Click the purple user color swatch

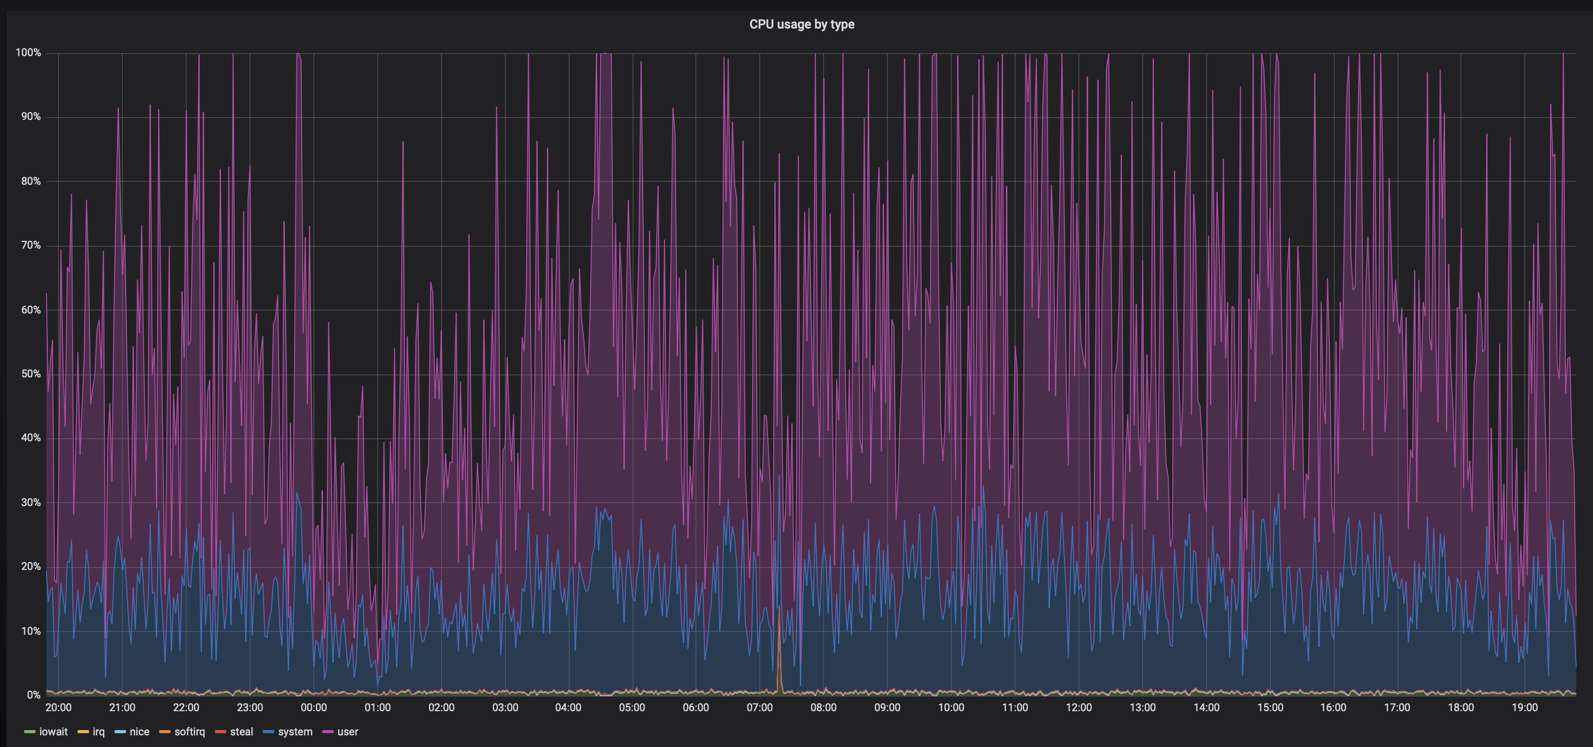tap(328, 732)
